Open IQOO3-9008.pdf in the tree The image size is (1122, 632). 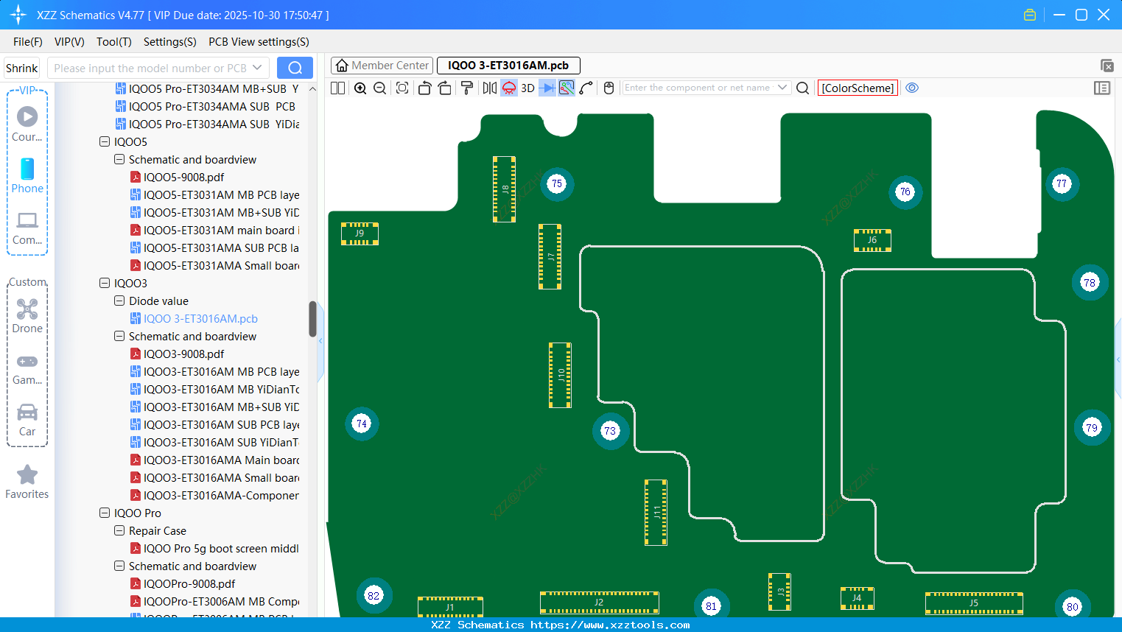pos(183,354)
